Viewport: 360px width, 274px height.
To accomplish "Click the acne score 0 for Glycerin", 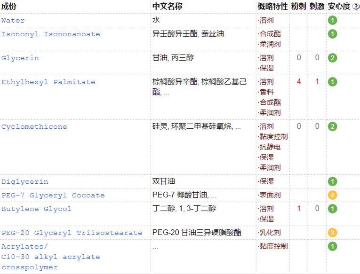I will tap(299, 57).
